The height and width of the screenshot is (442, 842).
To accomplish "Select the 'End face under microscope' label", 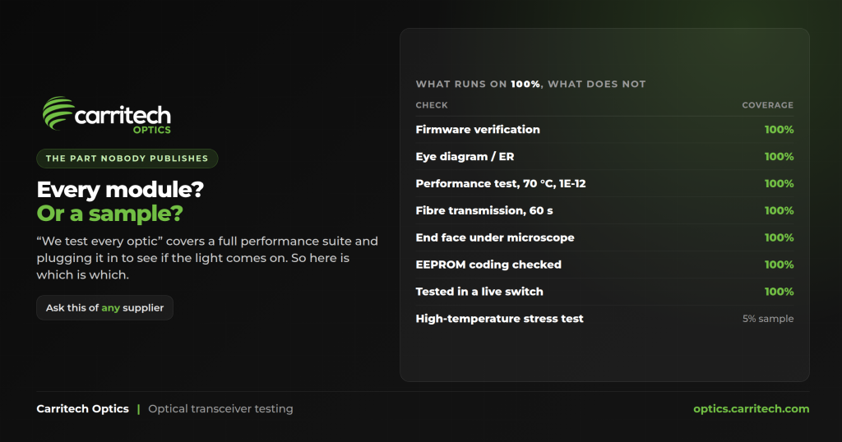I will click(495, 237).
